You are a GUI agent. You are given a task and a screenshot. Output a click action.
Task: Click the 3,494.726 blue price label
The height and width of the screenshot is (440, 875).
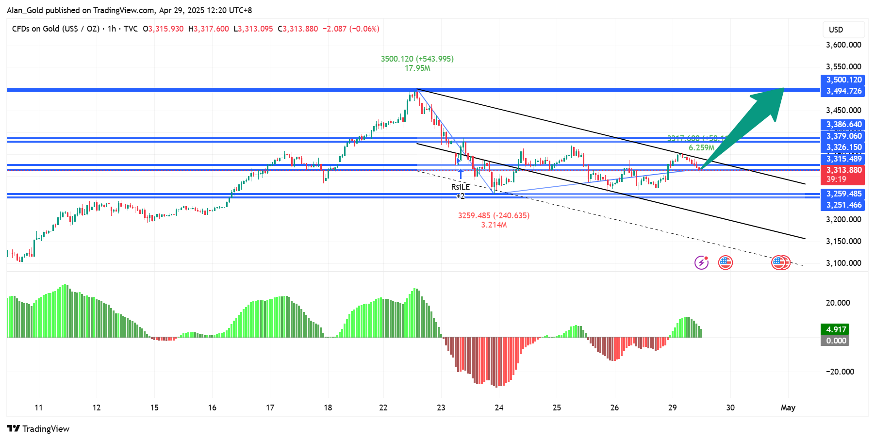tap(842, 91)
